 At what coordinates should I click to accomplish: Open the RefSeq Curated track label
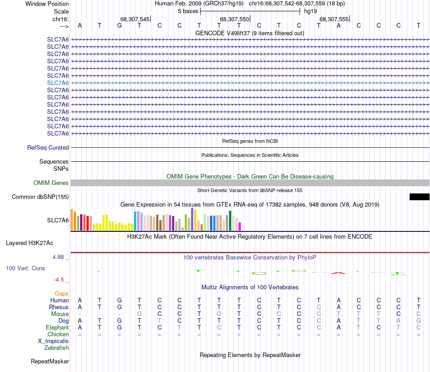click(48, 147)
